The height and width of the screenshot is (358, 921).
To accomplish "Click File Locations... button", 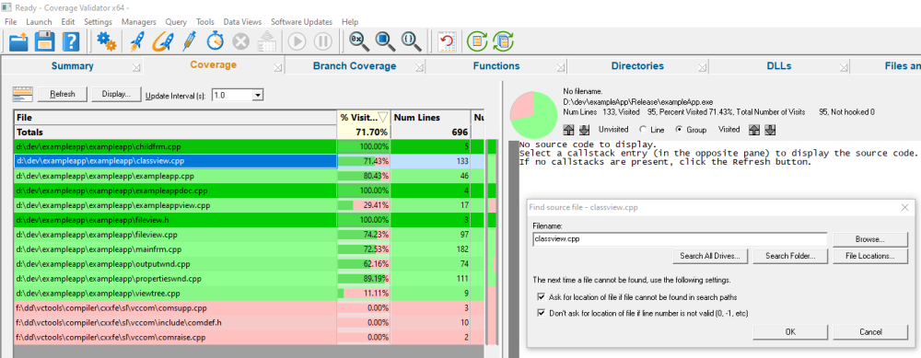I will 870,256.
